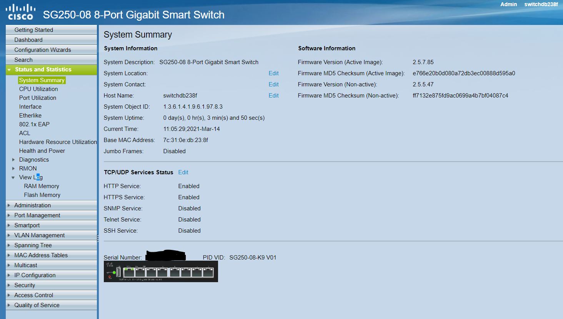Click active image MD5 checksum e766e20b0d080a72db3ec00888d595a0
This screenshot has height=319, width=563.
point(464,73)
